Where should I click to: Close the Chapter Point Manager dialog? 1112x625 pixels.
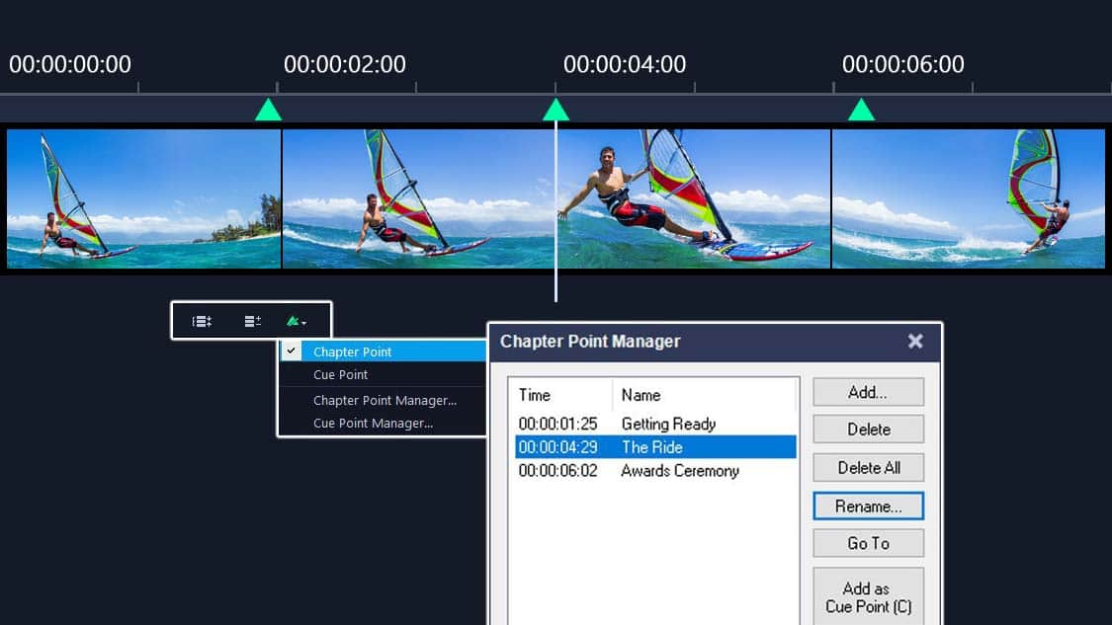(915, 342)
